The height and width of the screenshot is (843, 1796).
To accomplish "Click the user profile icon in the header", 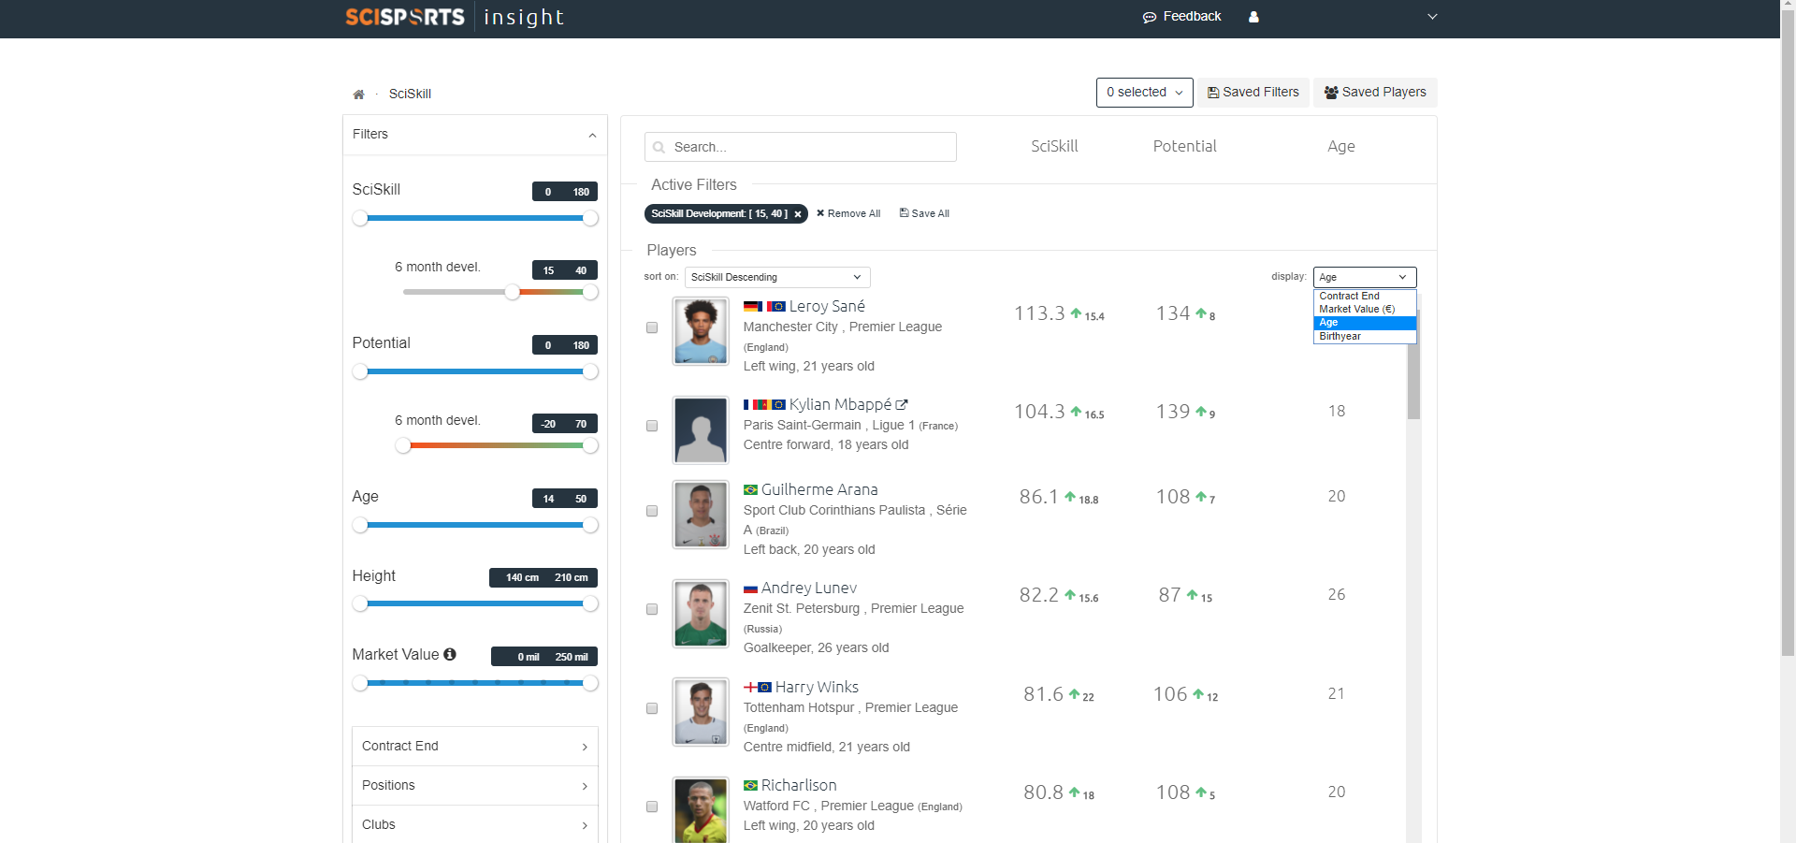I will click(1253, 17).
